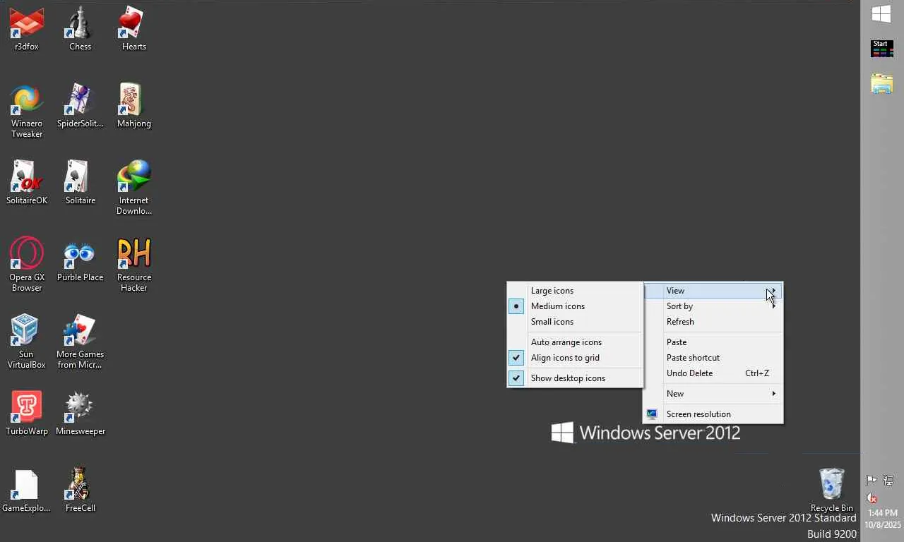Open the Action Center flag icon
This screenshot has width=904, height=542.
872,481
